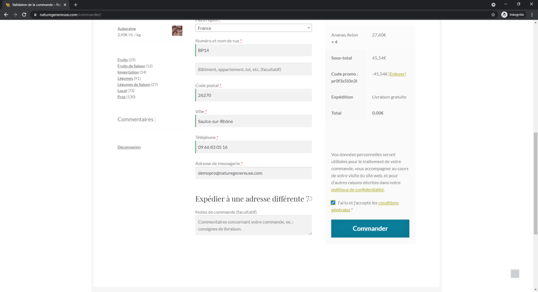Open a new tab with plus icon
The height and width of the screenshot is (292, 538).
pos(76,5)
